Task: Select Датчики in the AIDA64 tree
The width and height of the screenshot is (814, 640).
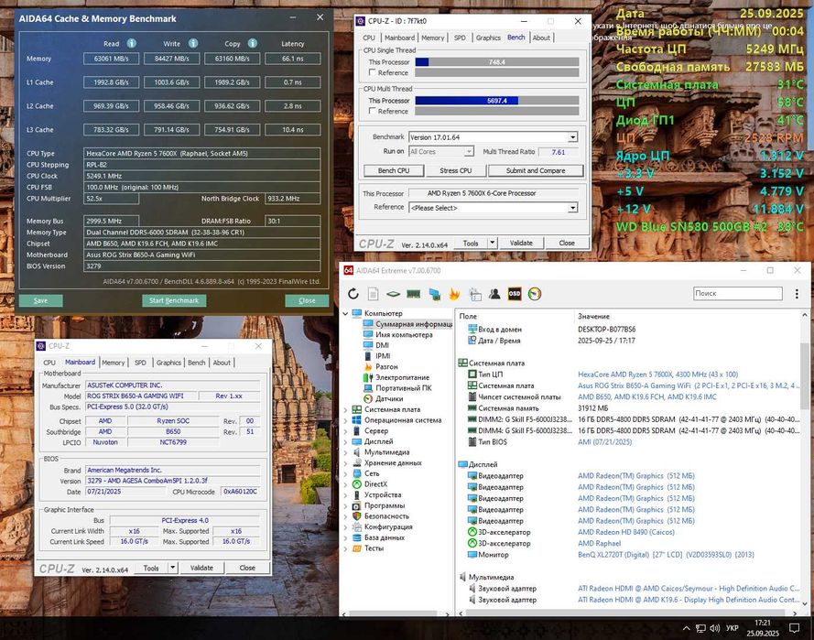Action: [x=389, y=399]
